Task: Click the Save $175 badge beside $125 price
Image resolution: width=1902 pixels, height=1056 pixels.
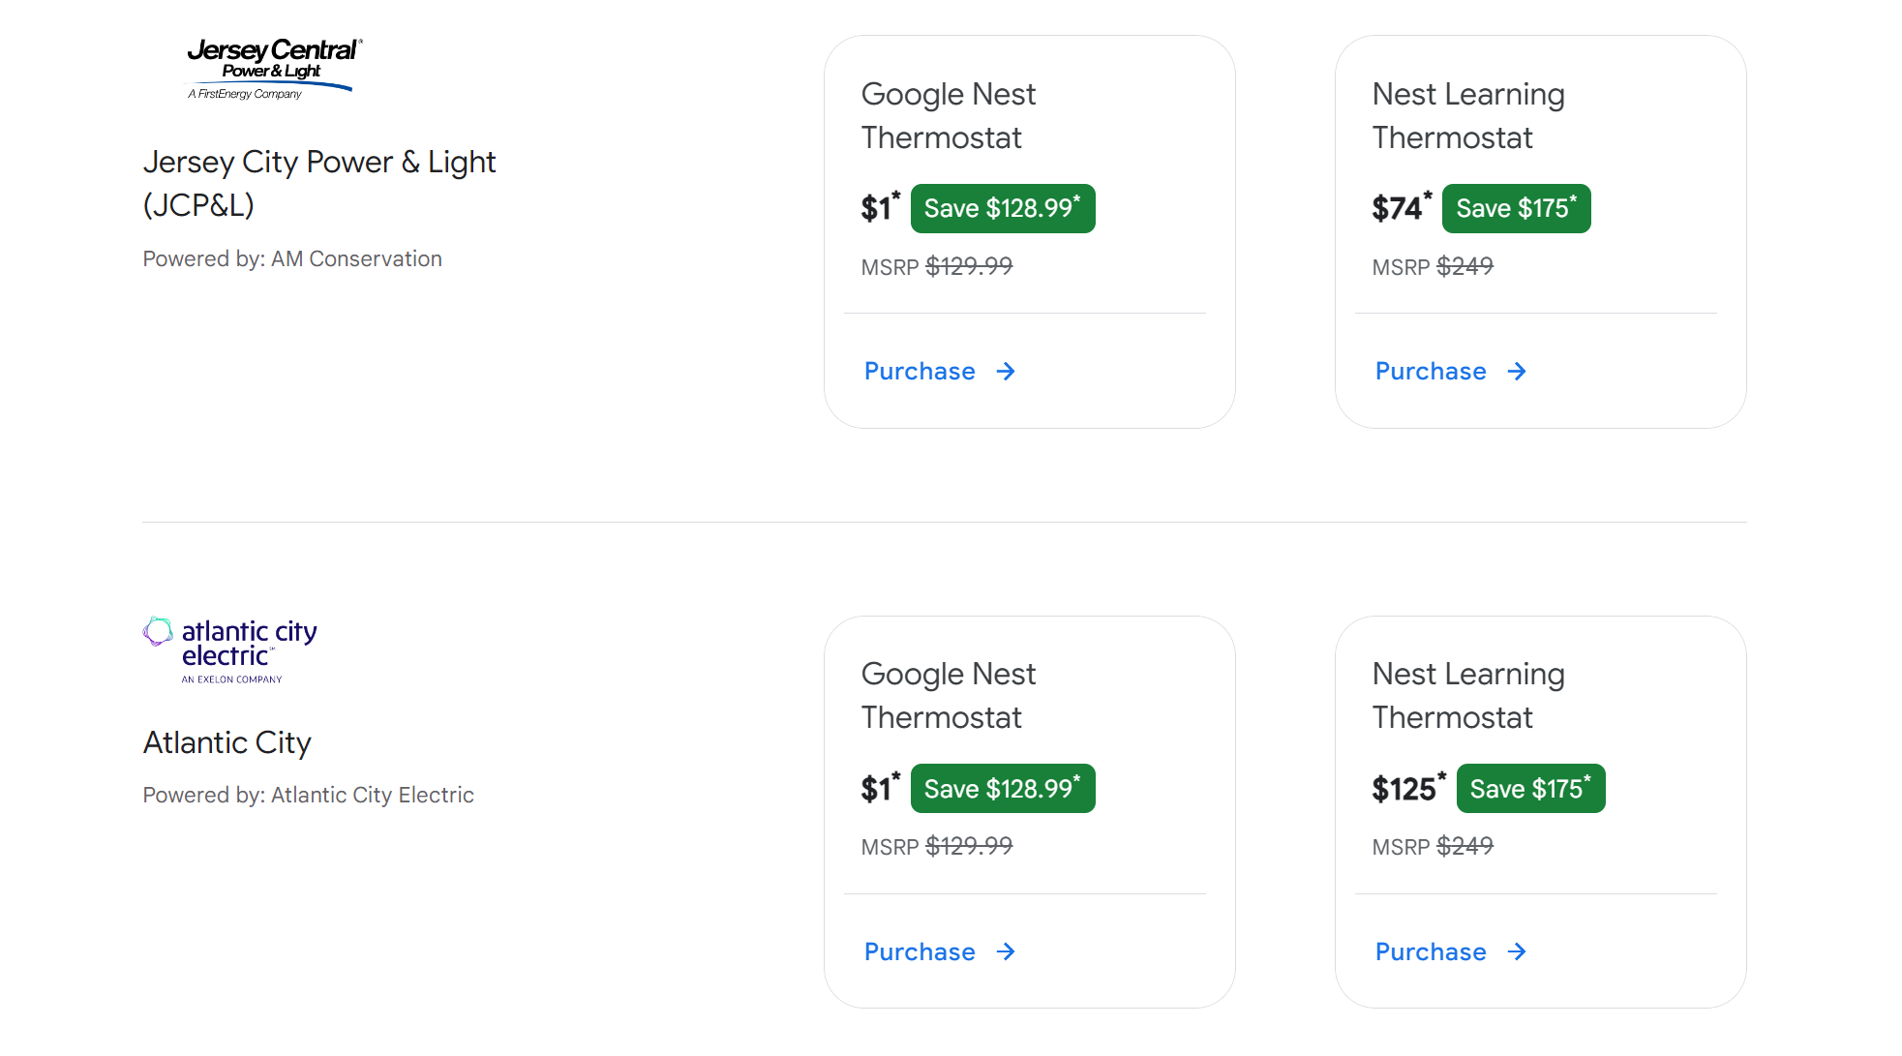Action: click(x=1530, y=789)
